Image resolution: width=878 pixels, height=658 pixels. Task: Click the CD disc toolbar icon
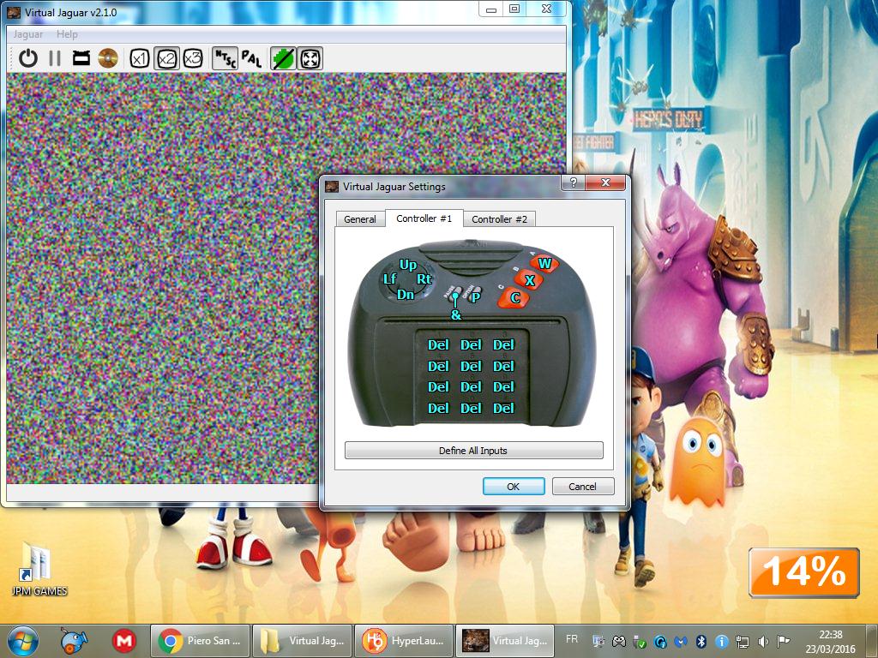[x=108, y=58]
